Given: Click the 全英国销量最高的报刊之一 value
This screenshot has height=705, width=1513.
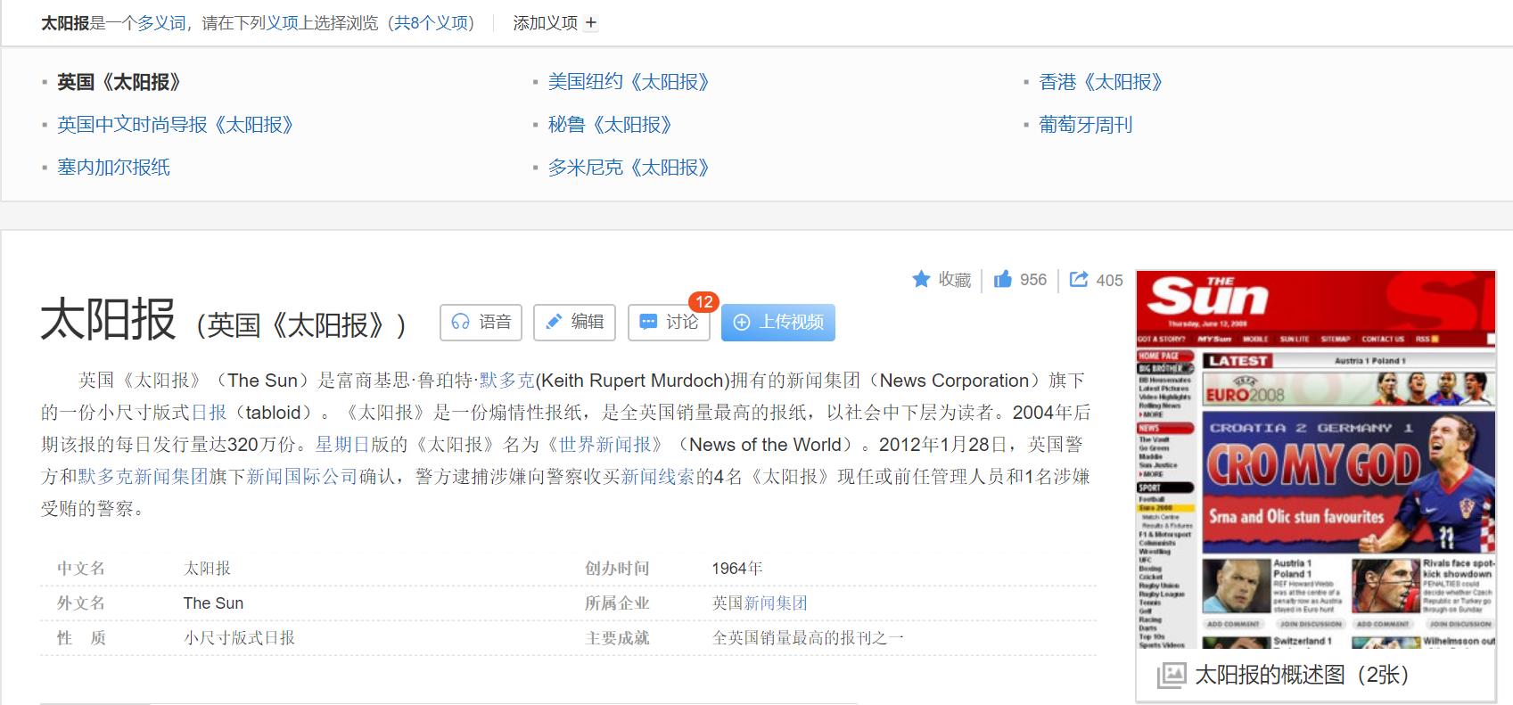Looking at the screenshot, I should coord(808,638).
